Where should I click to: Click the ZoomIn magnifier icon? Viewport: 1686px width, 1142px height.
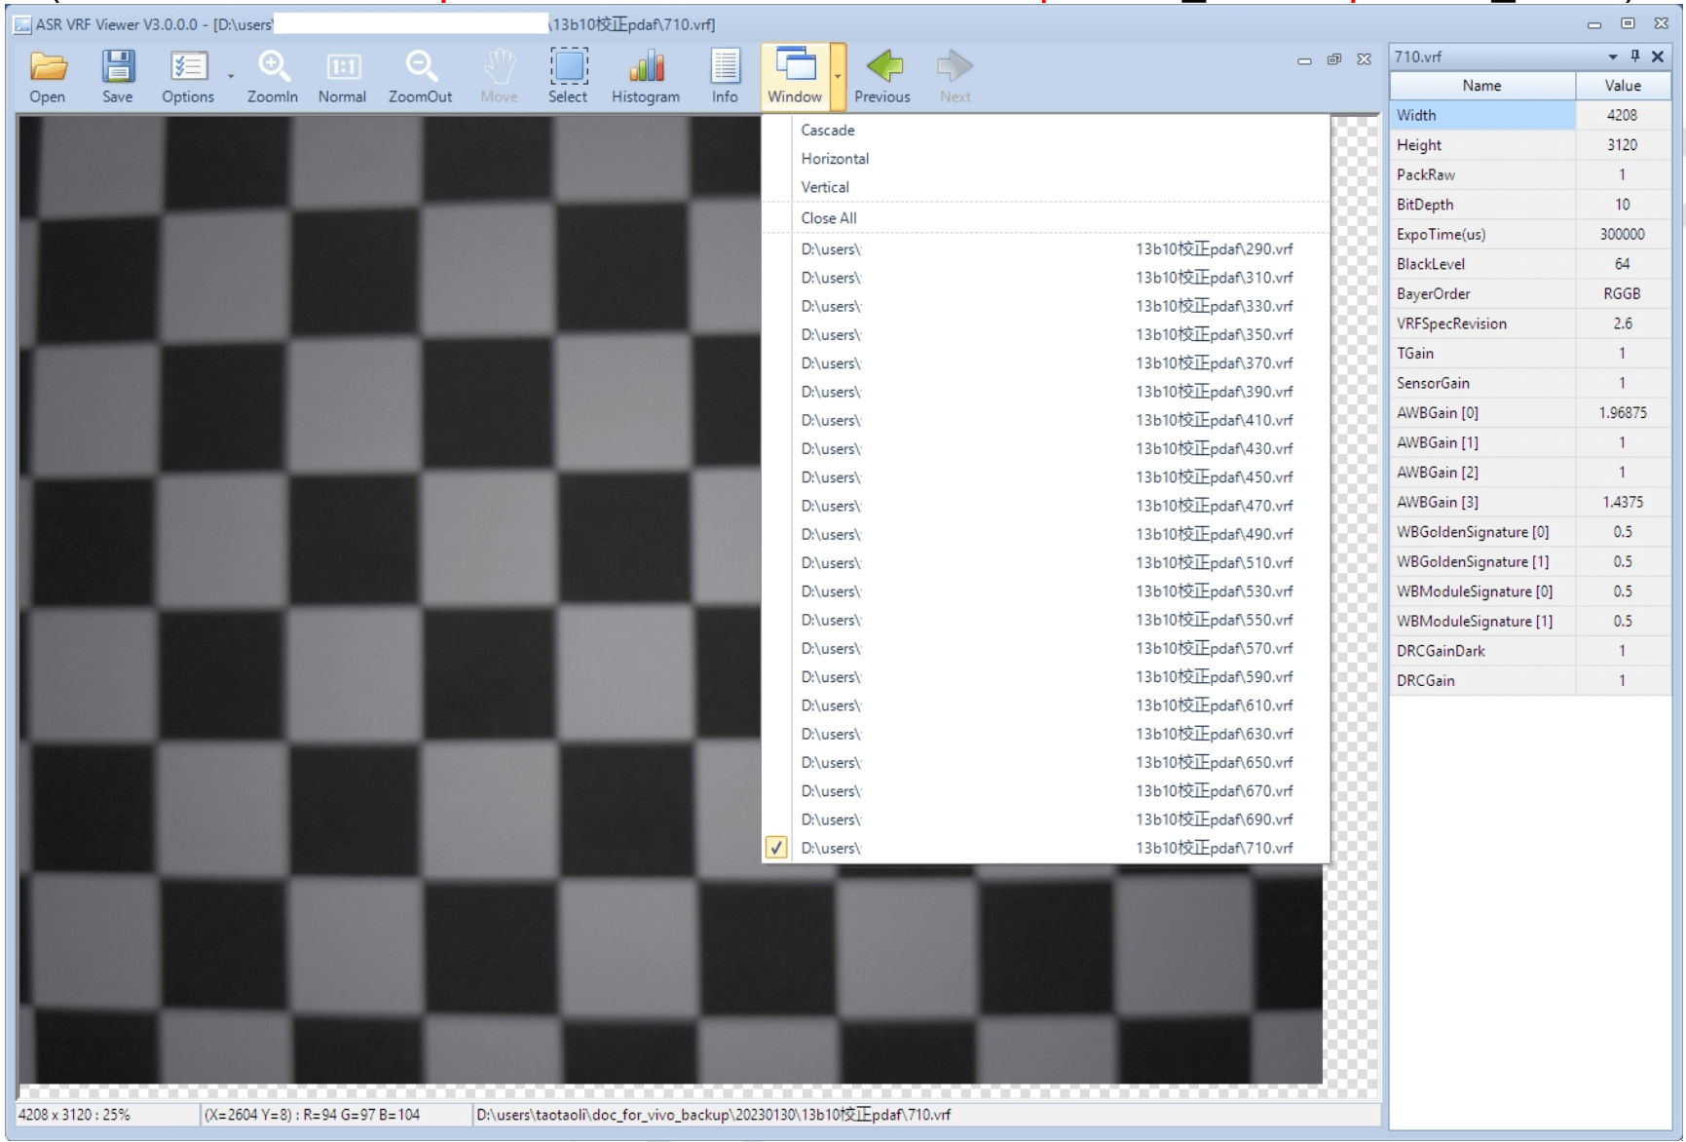273,67
